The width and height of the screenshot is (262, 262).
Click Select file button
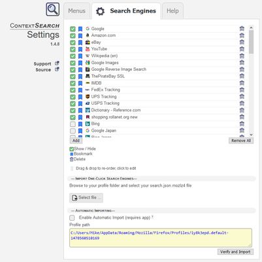(86, 198)
